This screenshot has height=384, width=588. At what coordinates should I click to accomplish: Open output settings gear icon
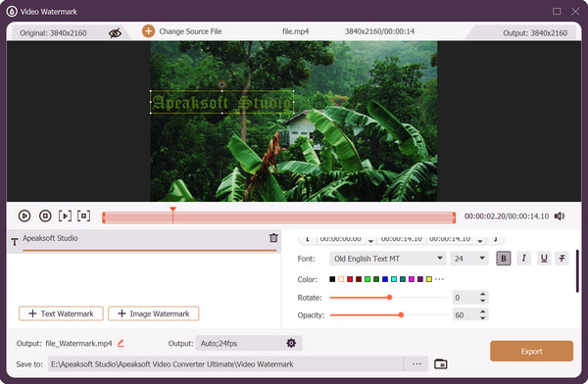pos(291,343)
